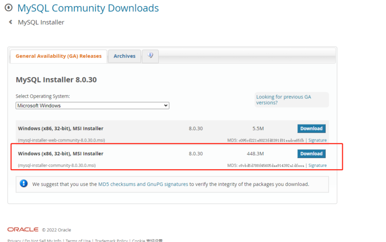Click the MD5 hash of the 448.3M installer
Viewport: 386px width, 242px height.
pyautogui.click(x=271, y=166)
